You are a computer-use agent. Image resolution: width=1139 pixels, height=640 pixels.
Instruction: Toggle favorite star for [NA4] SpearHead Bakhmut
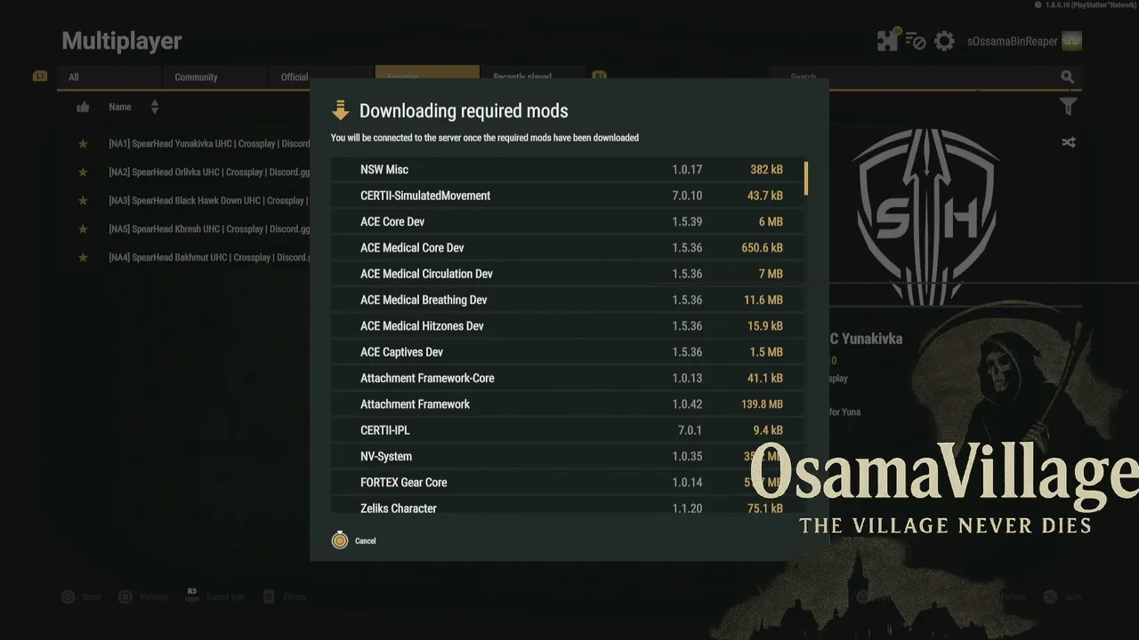pos(83,258)
